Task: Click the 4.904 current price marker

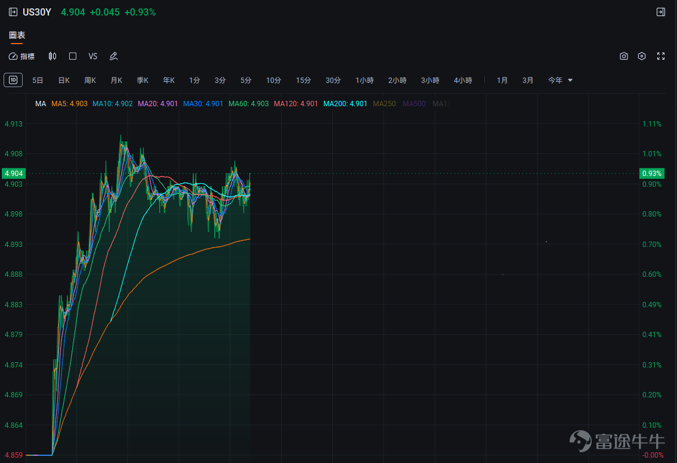Action: click(x=13, y=173)
